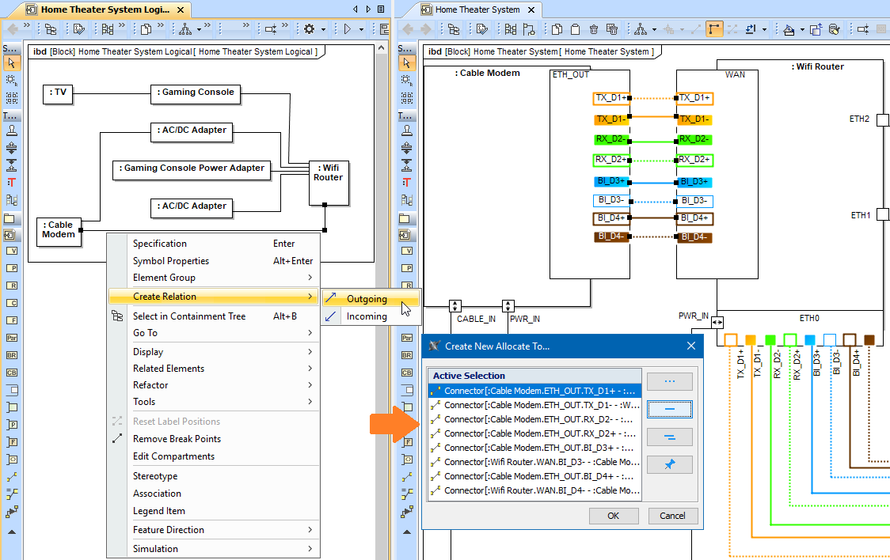The height and width of the screenshot is (560, 890).
Task: Toggle the highlighted rectilinear path style button
Action: click(714, 29)
